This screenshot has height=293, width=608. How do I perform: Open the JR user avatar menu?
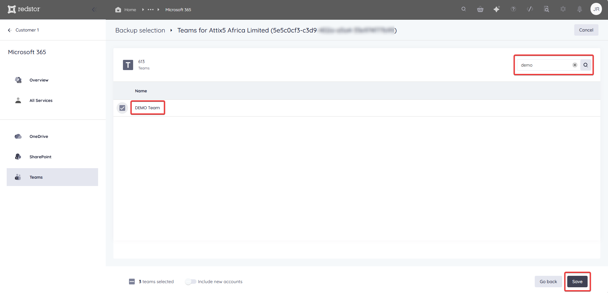tap(596, 9)
